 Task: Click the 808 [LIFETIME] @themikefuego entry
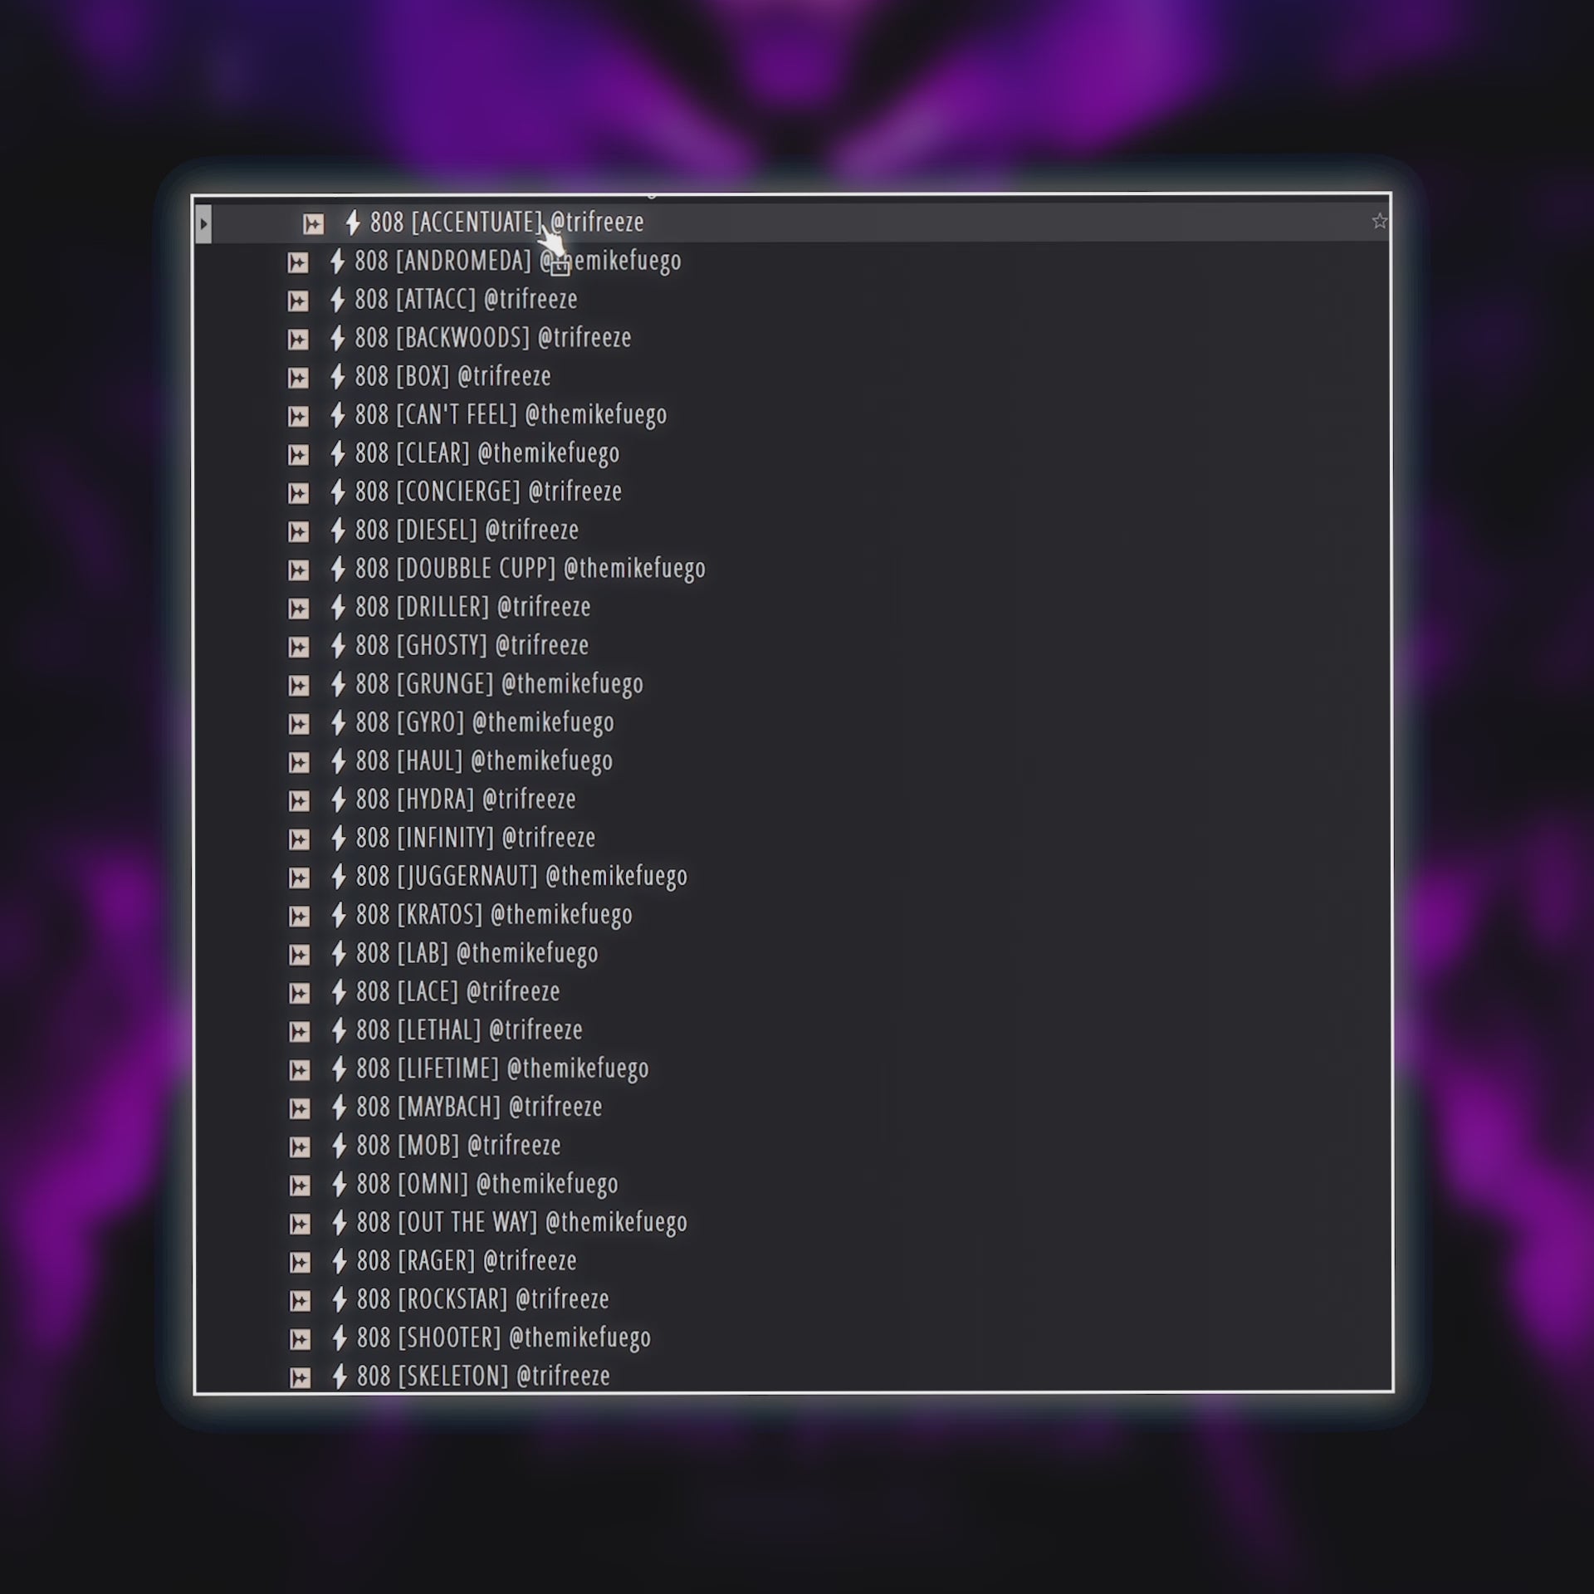[x=502, y=1068]
